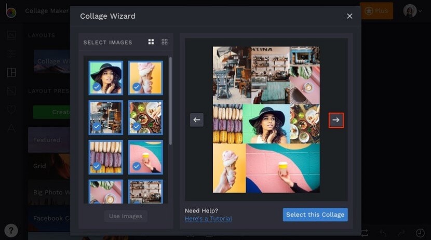Open the help question mark button
431x240 pixels.
(x=11, y=230)
